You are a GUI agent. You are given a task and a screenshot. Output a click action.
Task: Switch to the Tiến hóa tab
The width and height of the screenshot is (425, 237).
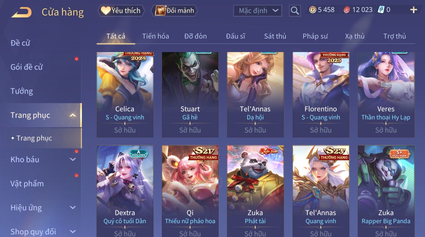pos(156,36)
